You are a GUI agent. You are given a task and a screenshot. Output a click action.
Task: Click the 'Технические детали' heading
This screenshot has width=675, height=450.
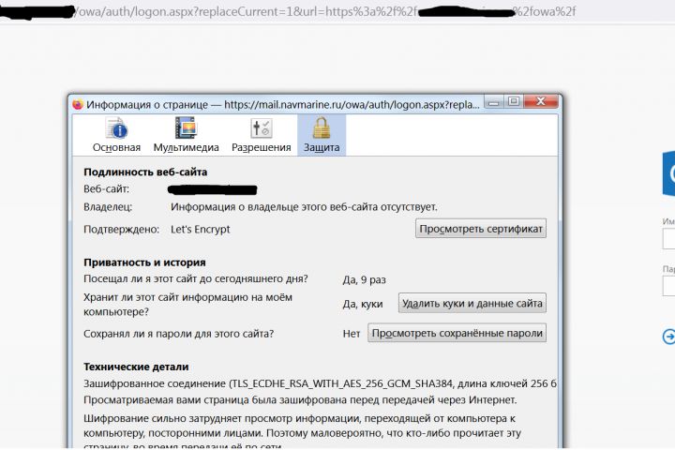tap(136, 367)
